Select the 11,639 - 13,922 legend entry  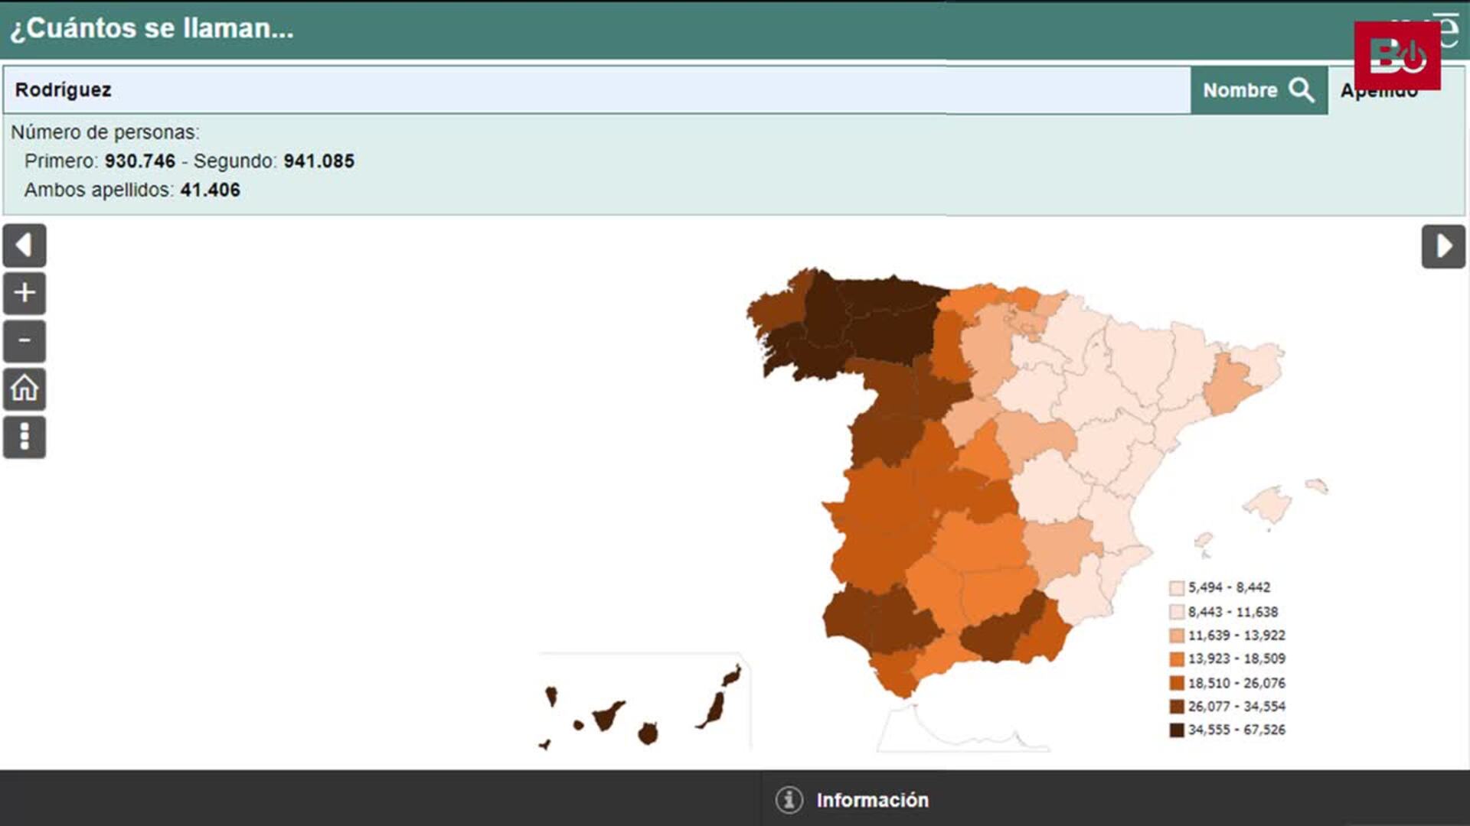click(1236, 636)
